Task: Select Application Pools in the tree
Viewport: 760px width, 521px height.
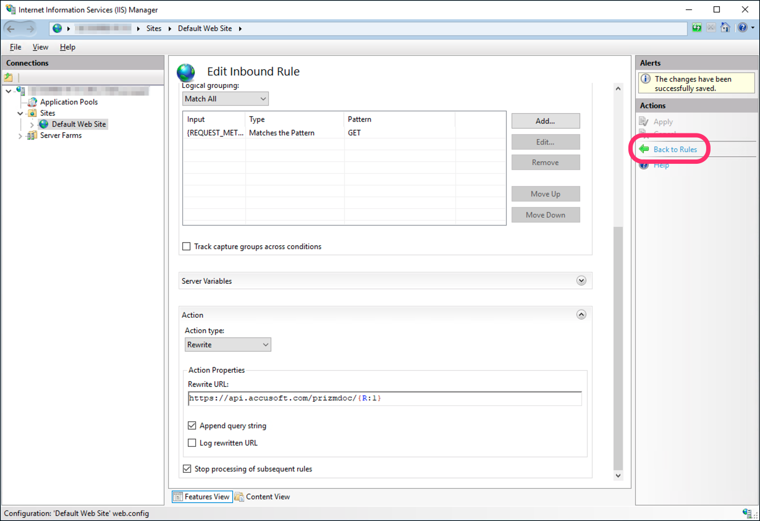Action: 69,102
